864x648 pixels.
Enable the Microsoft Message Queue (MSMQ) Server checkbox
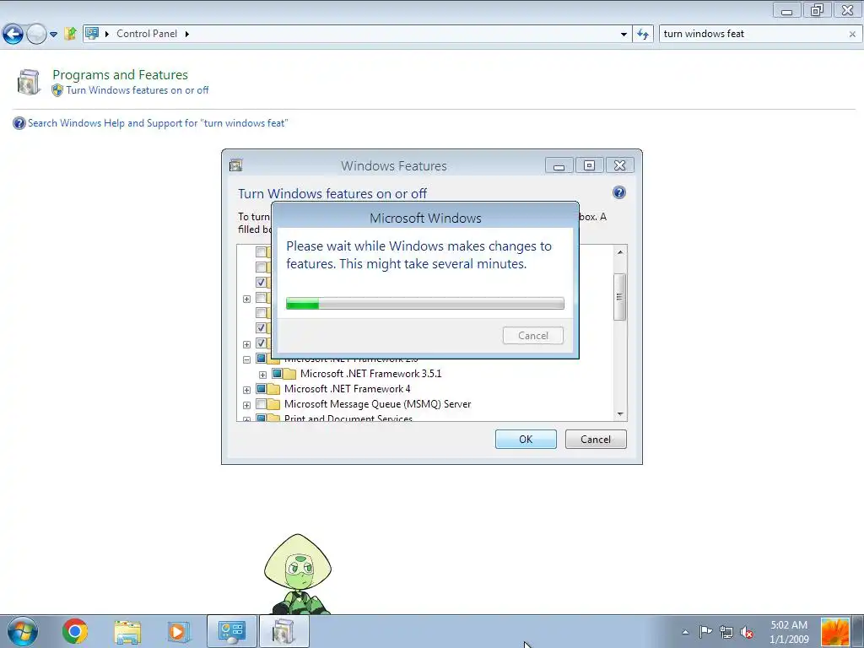tap(262, 404)
